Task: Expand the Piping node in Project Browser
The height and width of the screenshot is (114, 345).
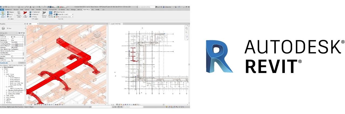Action: (4, 101)
